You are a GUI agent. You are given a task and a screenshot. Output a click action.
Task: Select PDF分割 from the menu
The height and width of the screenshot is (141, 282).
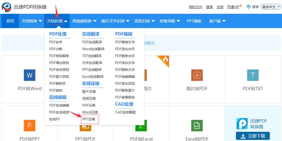tap(56, 49)
